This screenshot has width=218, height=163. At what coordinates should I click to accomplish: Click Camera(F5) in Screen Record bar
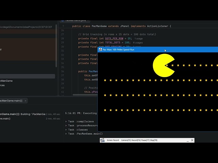[x=126, y=140]
